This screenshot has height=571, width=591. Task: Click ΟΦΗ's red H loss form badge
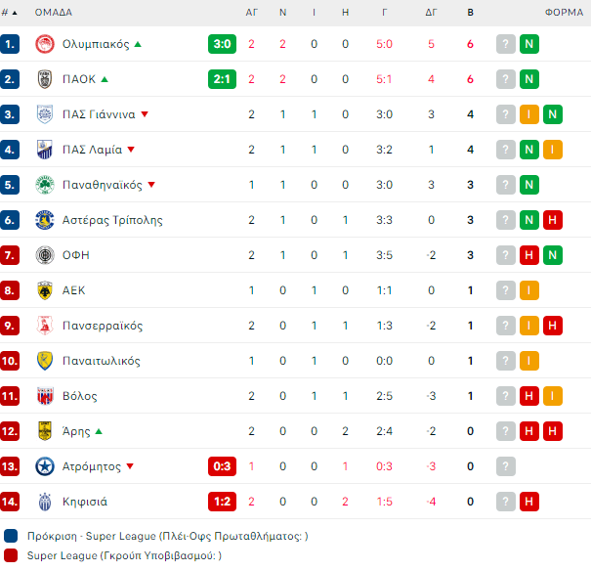point(528,255)
